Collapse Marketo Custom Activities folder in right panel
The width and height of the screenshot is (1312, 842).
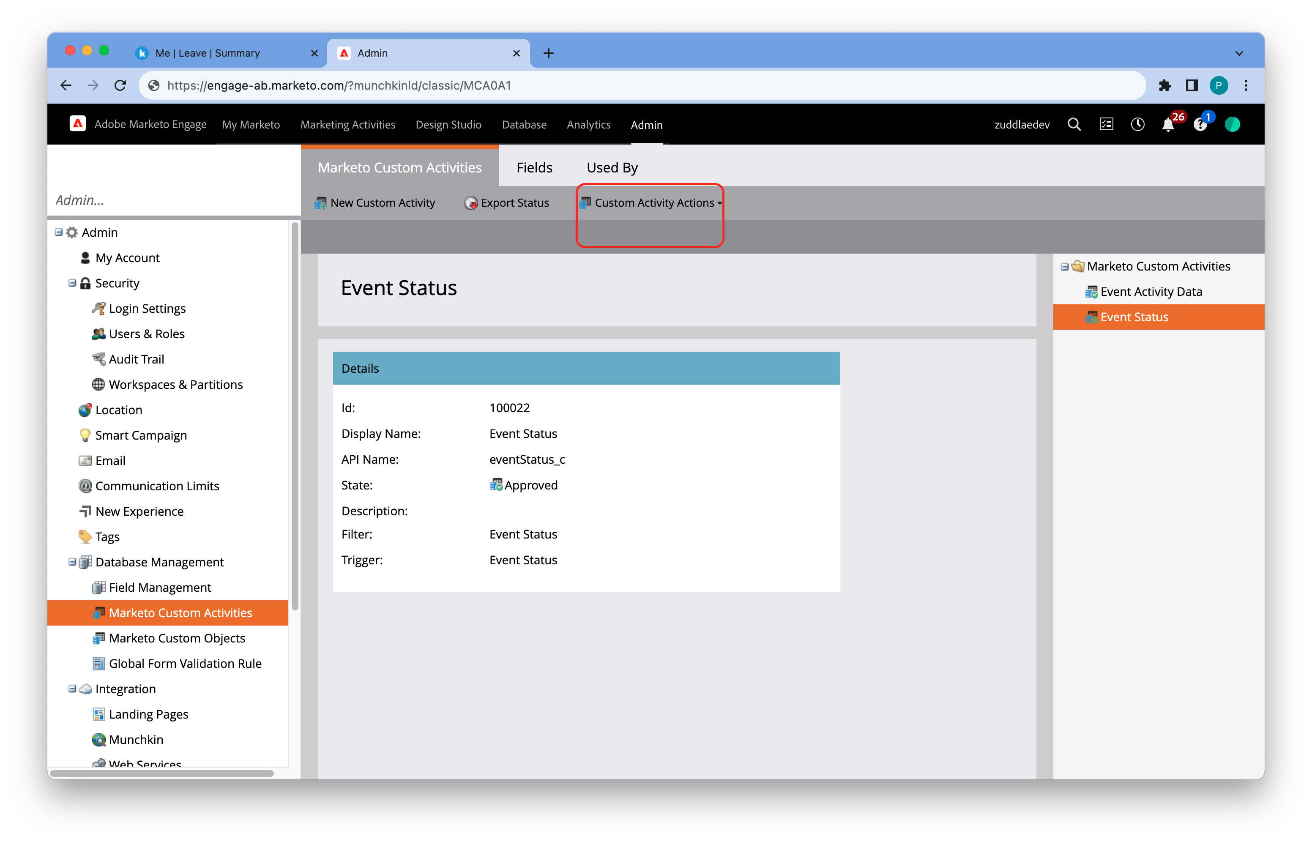tap(1064, 267)
